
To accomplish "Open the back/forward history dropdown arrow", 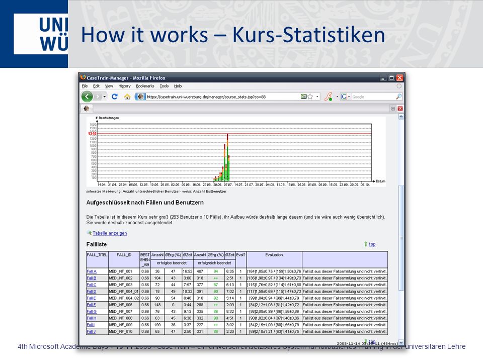I will click(x=105, y=97).
